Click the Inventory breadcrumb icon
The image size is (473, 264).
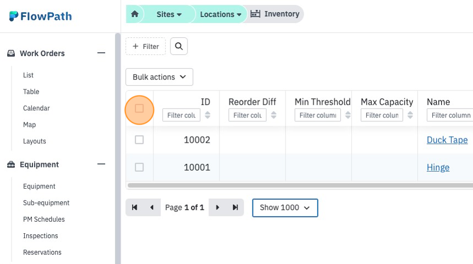click(255, 14)
